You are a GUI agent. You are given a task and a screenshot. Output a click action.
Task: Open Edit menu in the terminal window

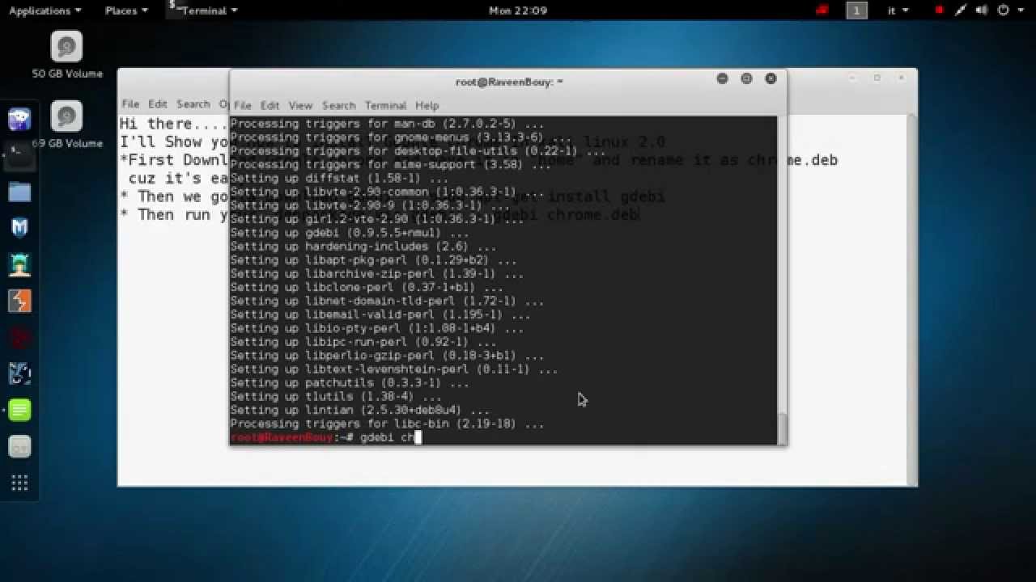270,105
